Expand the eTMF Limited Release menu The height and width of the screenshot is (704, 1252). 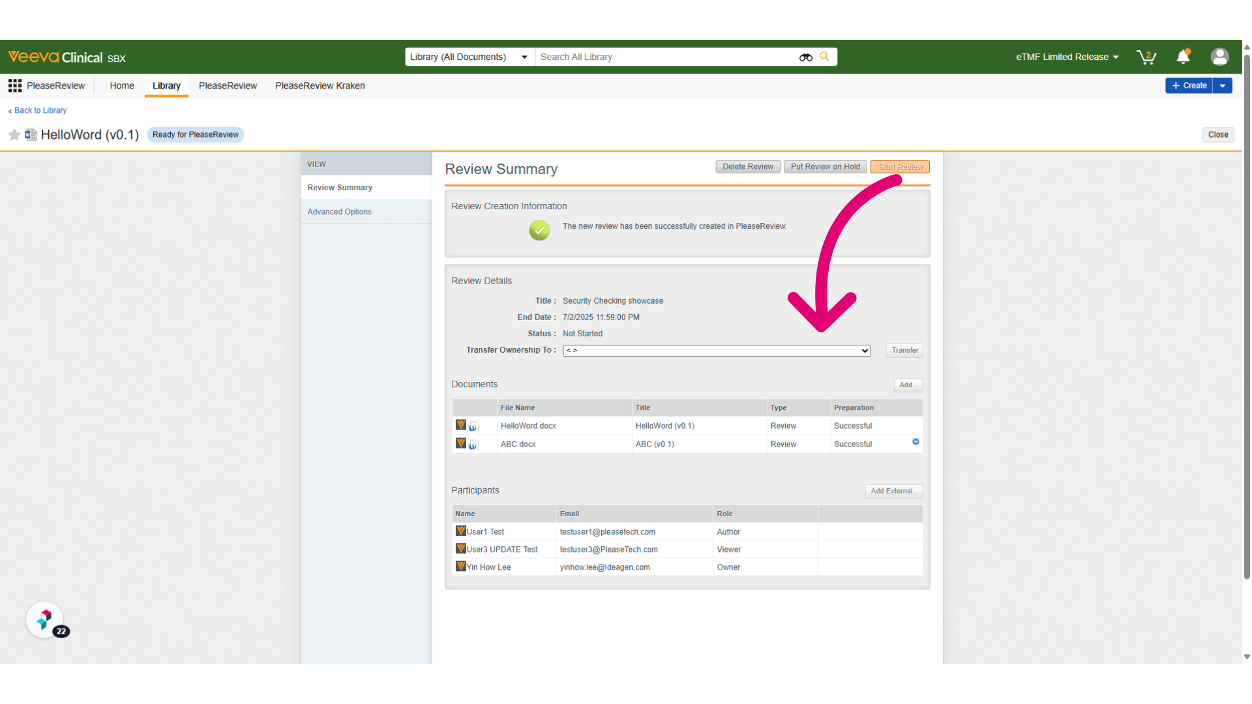pos(1067,57)
